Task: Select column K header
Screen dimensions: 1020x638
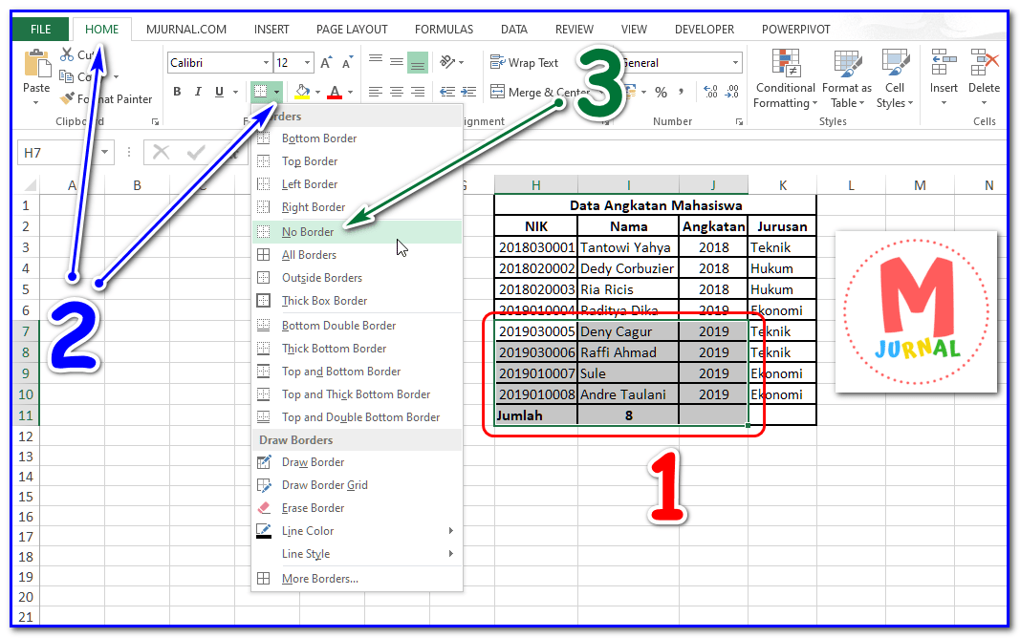Action: 782,185
